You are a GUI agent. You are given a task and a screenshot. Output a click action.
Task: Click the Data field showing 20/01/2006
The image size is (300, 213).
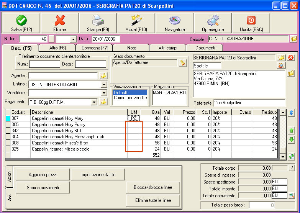point(106,39)
